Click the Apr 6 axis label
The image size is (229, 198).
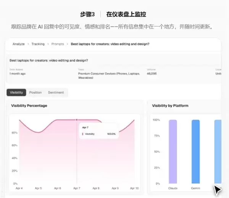pyautogui.click(x=58, y=188)
